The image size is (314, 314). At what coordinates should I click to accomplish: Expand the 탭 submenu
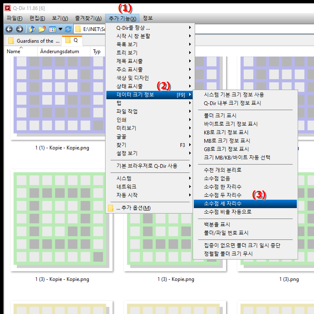[x=149, y=103]
